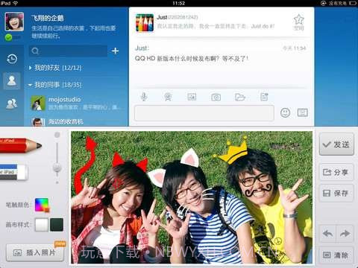358x268 pixels.
Task: Tap the Wi-Fi icon in status bar
Action: point(16,3)
